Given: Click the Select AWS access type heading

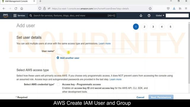Looking at the screenshot, I should [33, 70].
